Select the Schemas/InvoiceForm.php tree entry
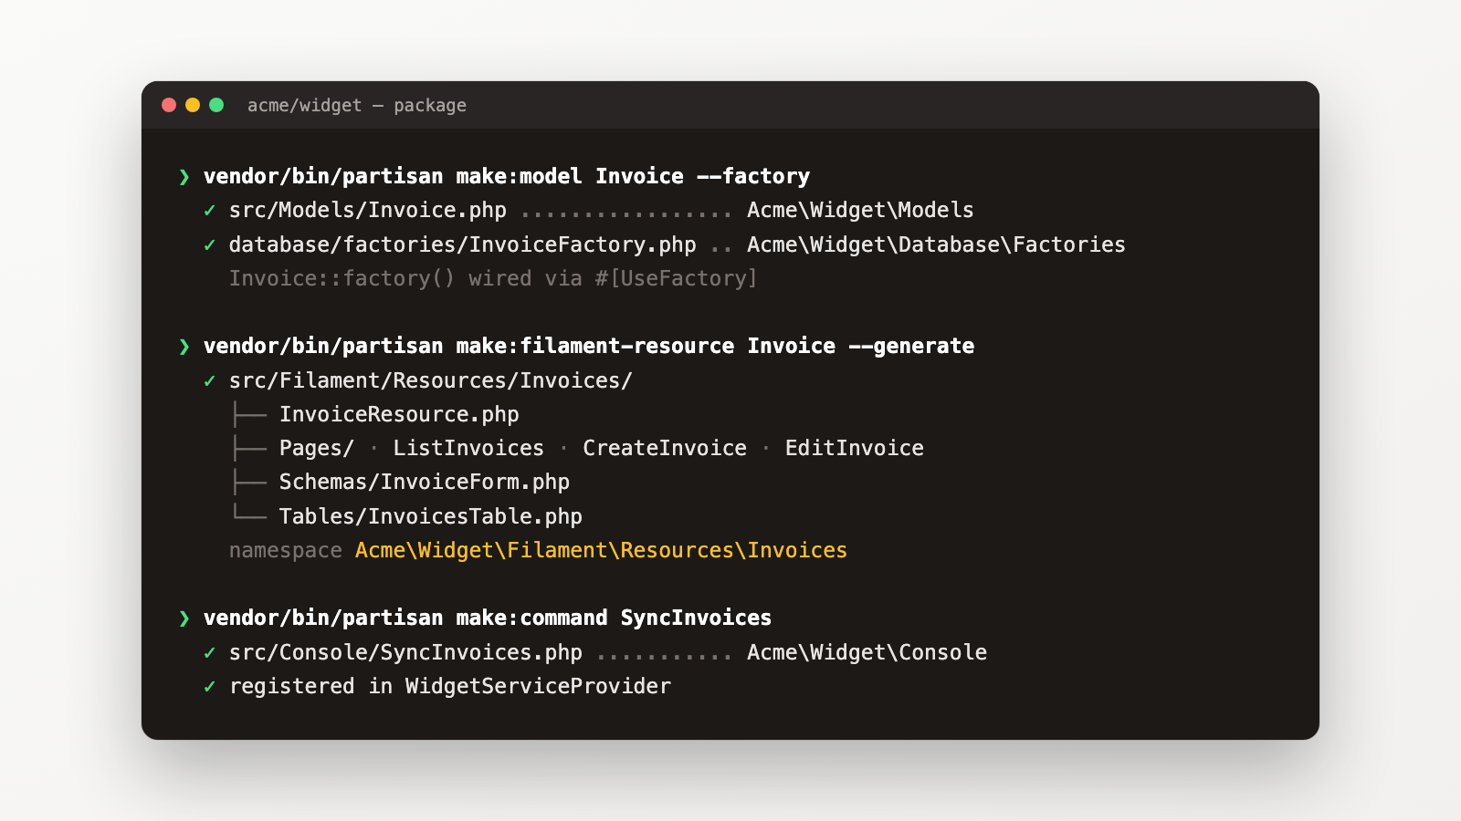 [425, 482]
